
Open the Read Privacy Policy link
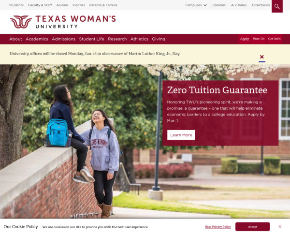pos(218,227)
